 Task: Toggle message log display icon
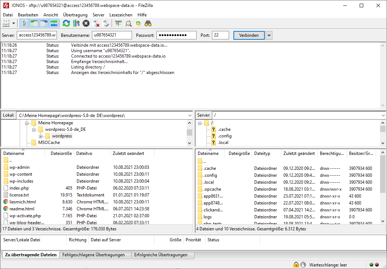coord(24,23)
